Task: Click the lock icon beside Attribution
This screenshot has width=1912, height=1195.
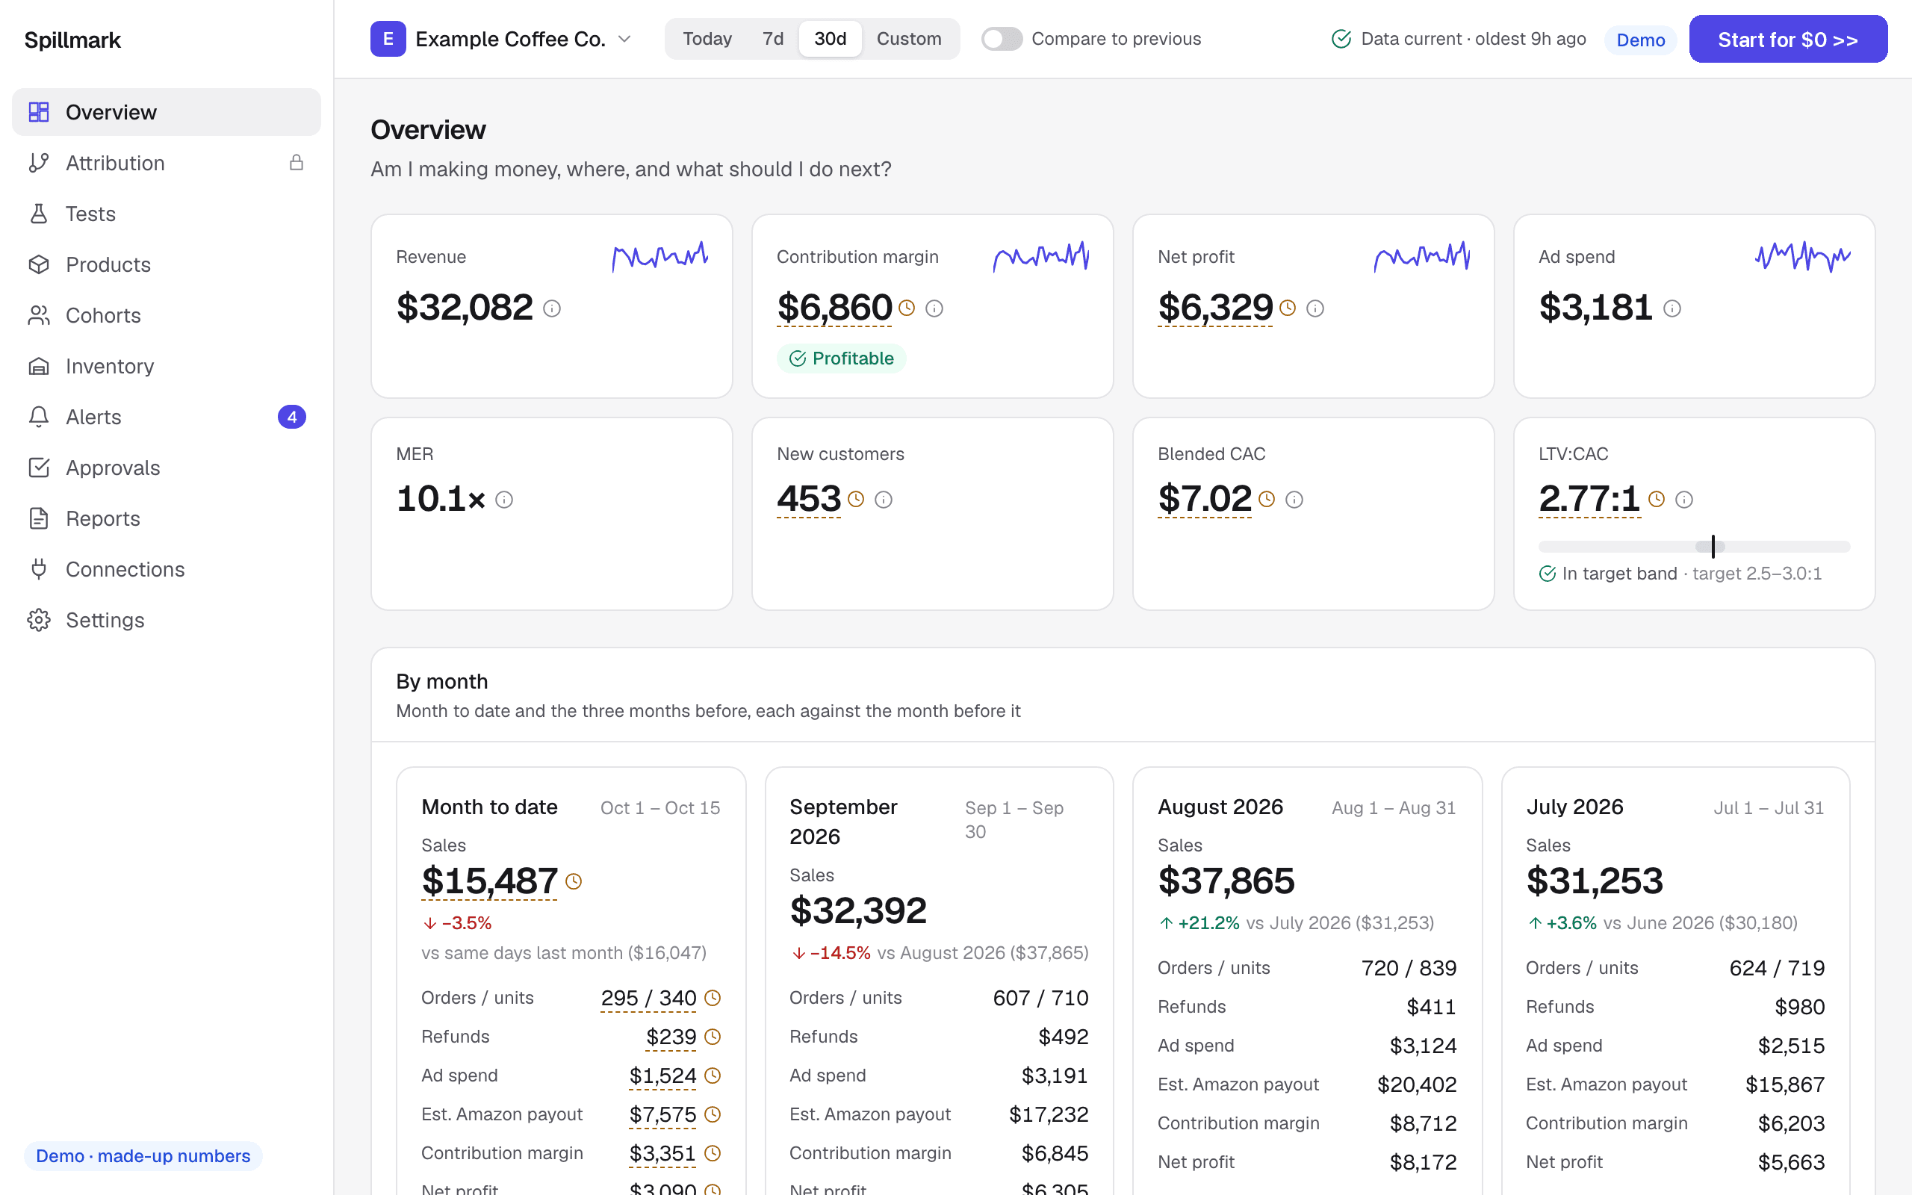Action: [297, 163]
